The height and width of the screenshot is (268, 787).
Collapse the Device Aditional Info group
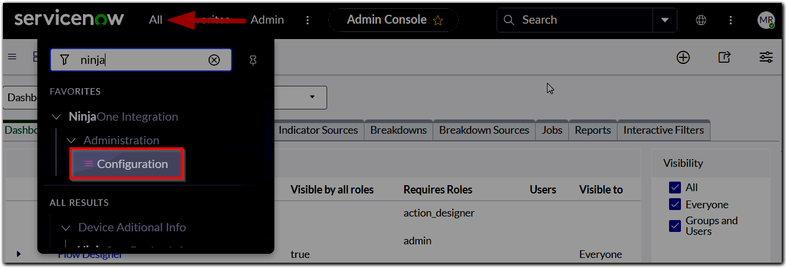[66, 227]
